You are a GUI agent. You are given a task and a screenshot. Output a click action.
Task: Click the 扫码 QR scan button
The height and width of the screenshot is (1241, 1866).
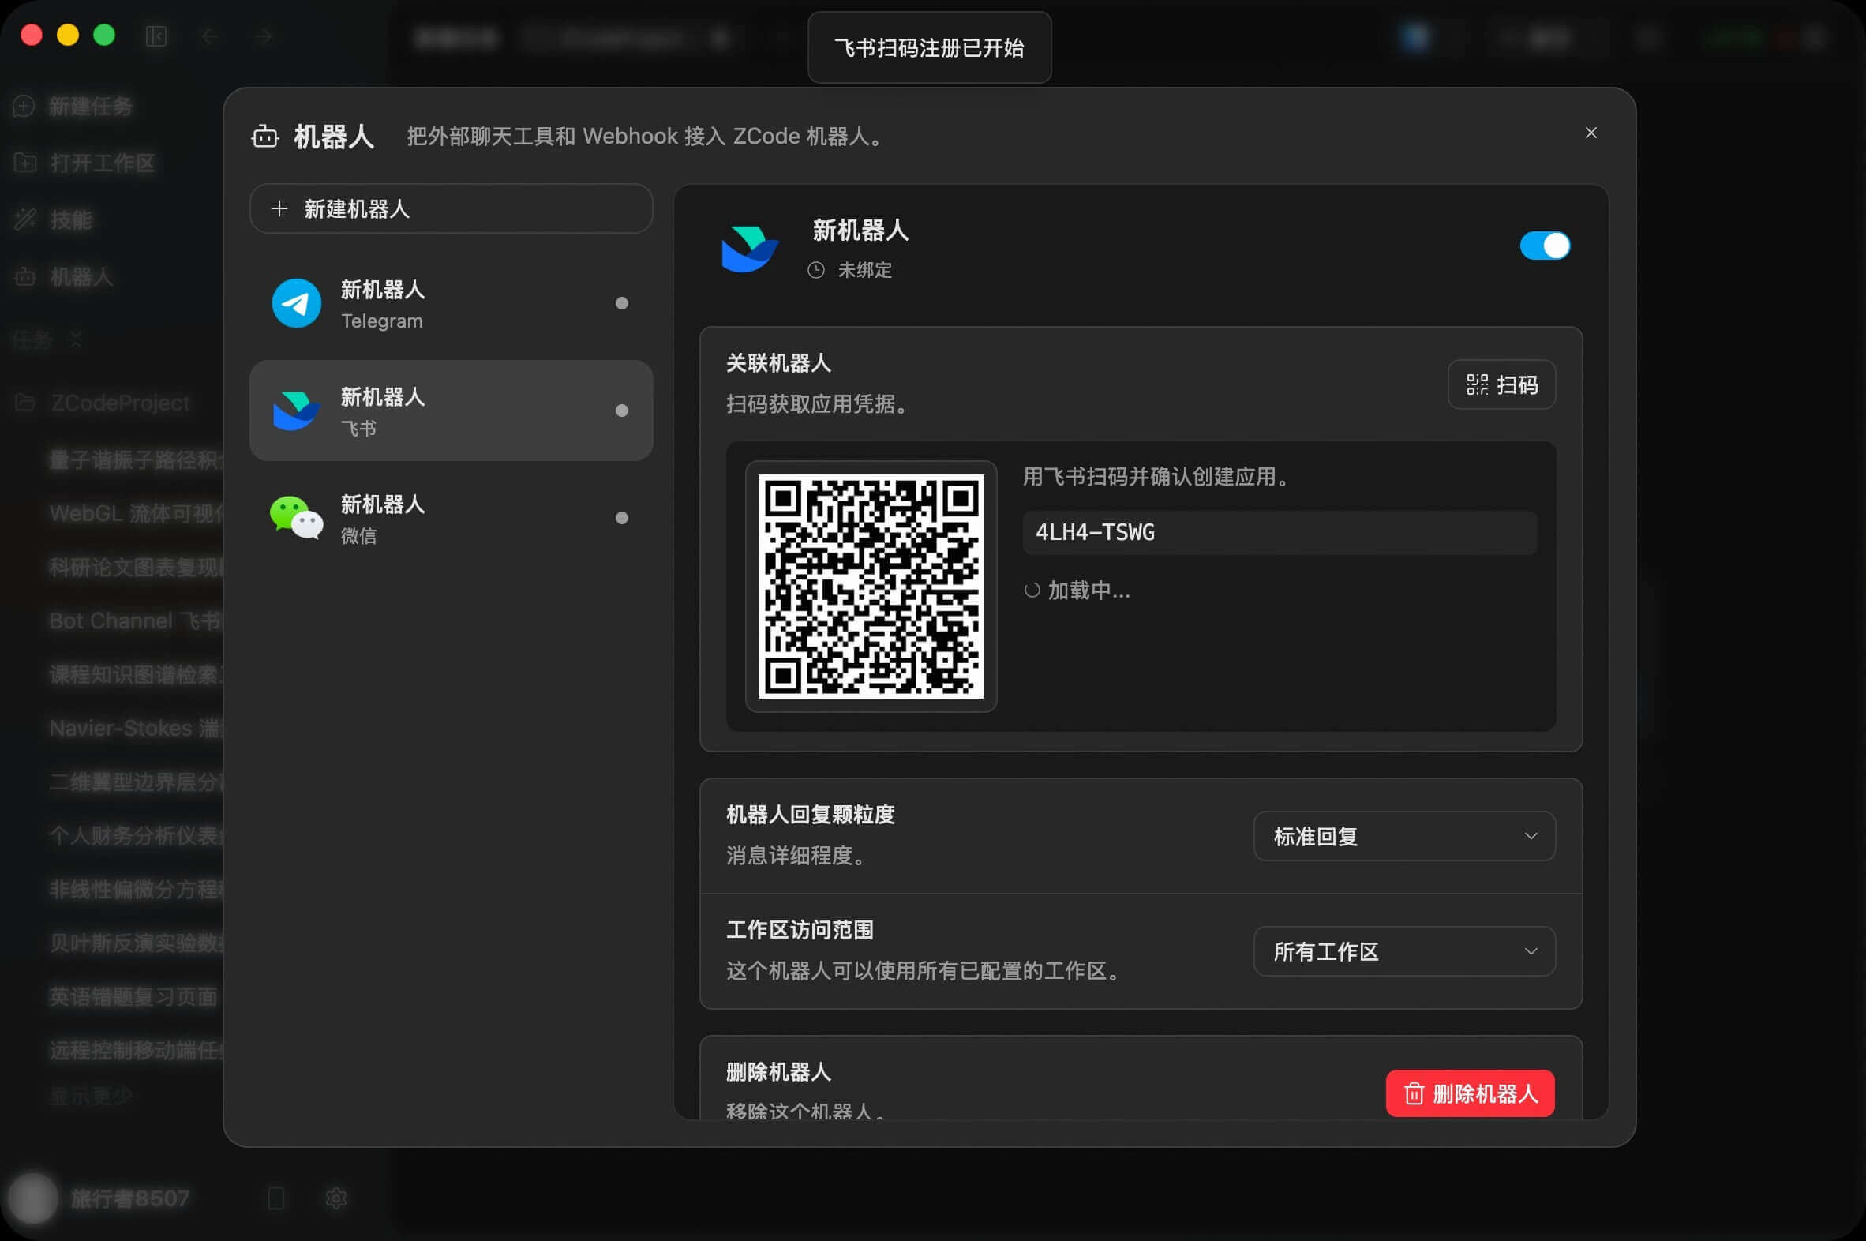[x=1501, y=384]
